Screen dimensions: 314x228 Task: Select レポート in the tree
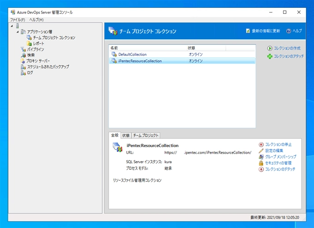click(x=38, y=43)
